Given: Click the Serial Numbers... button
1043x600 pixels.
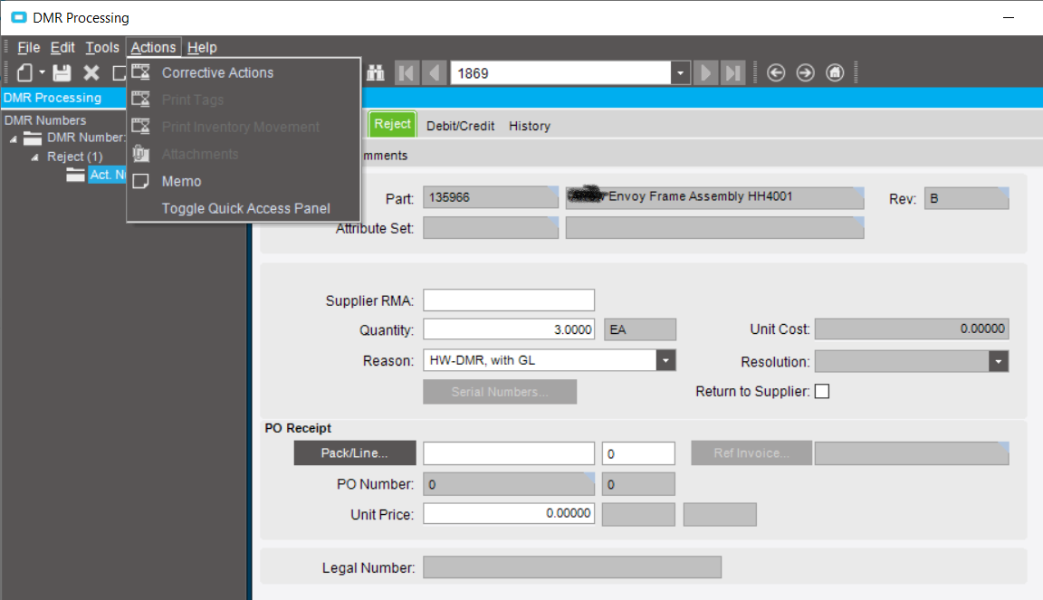Looking at the screenshot, I should pyautogui.click(x=500, y=392).
